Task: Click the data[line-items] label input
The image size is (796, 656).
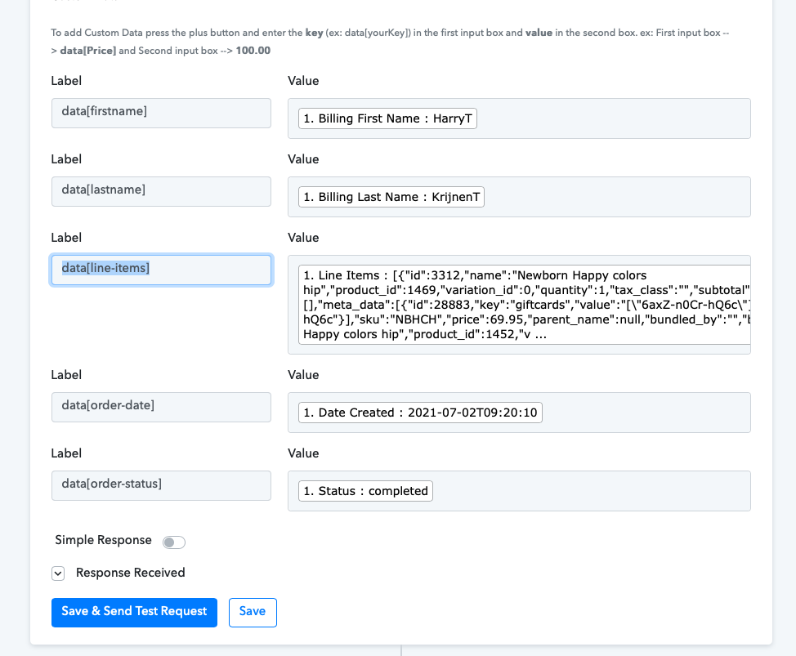Action: point(161,270)
